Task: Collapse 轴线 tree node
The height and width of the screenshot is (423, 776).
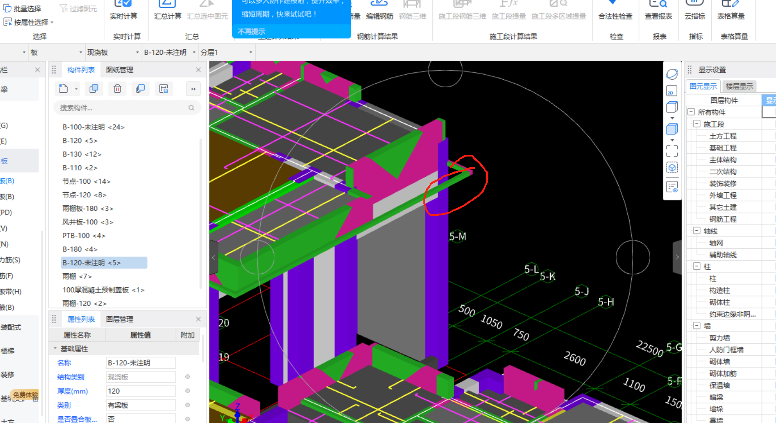Action: click(x=697, y=231)
